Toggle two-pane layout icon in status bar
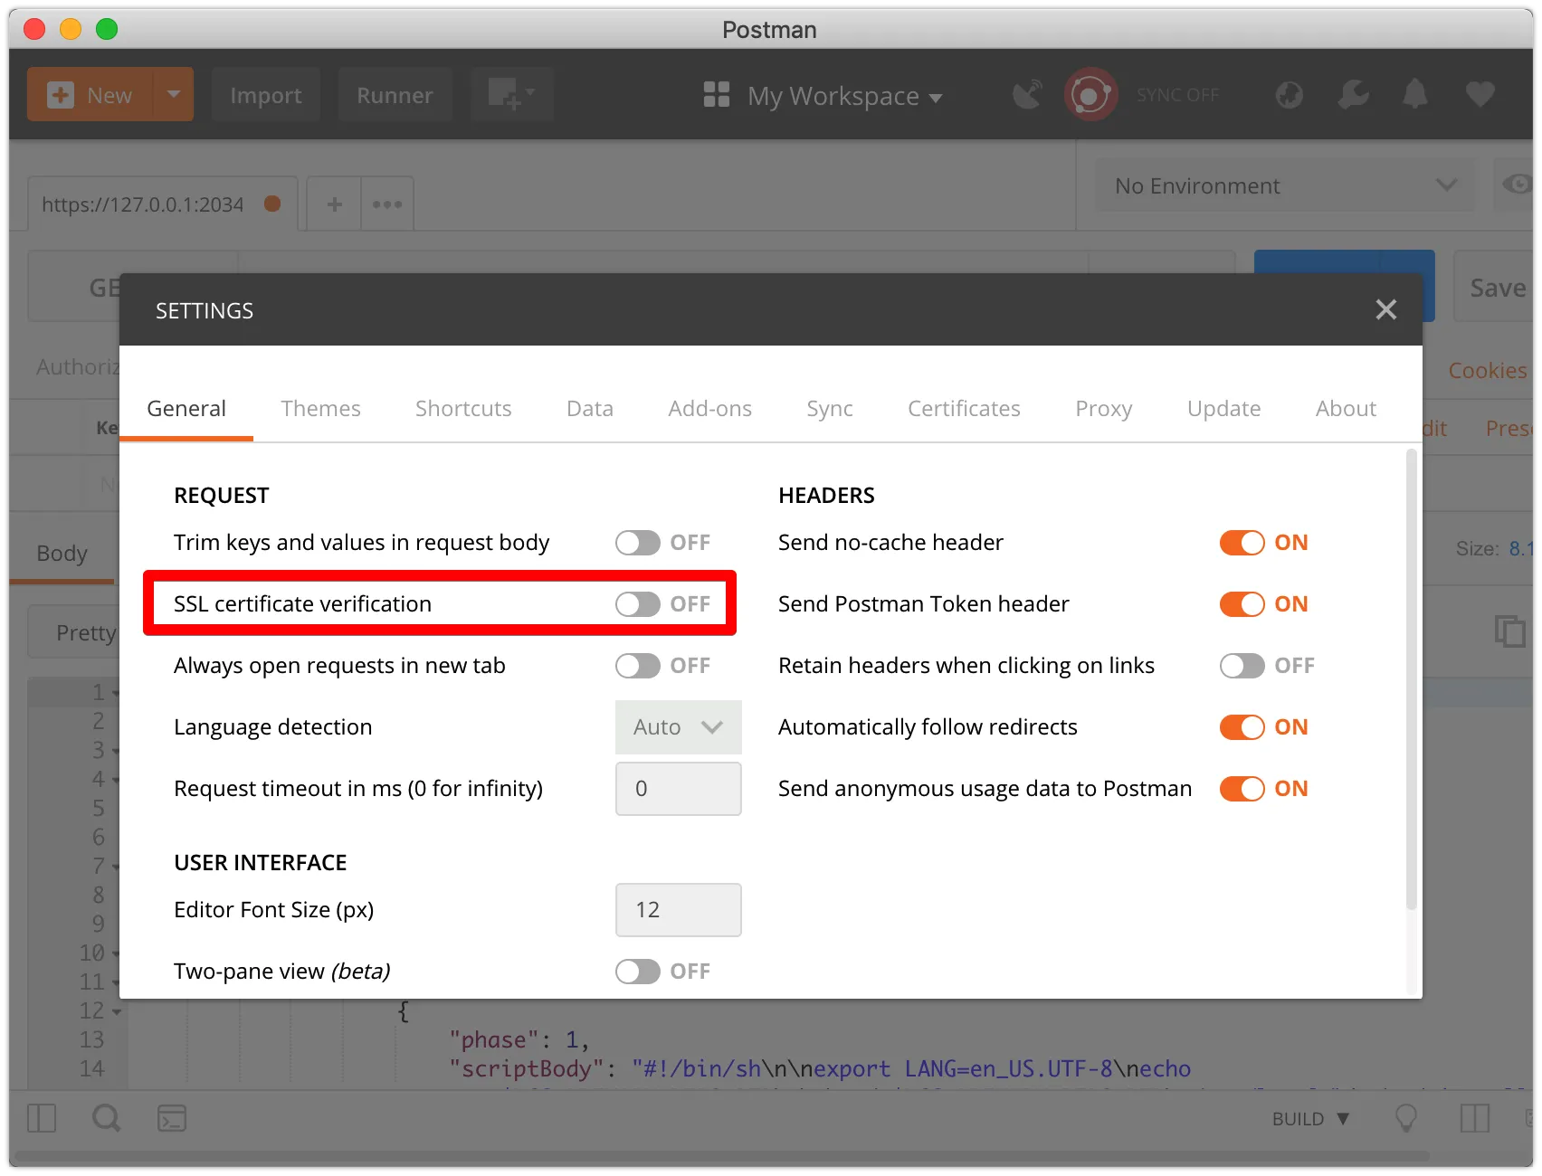Viewport: 1542px width, 1176px height. [1474, 1118]
